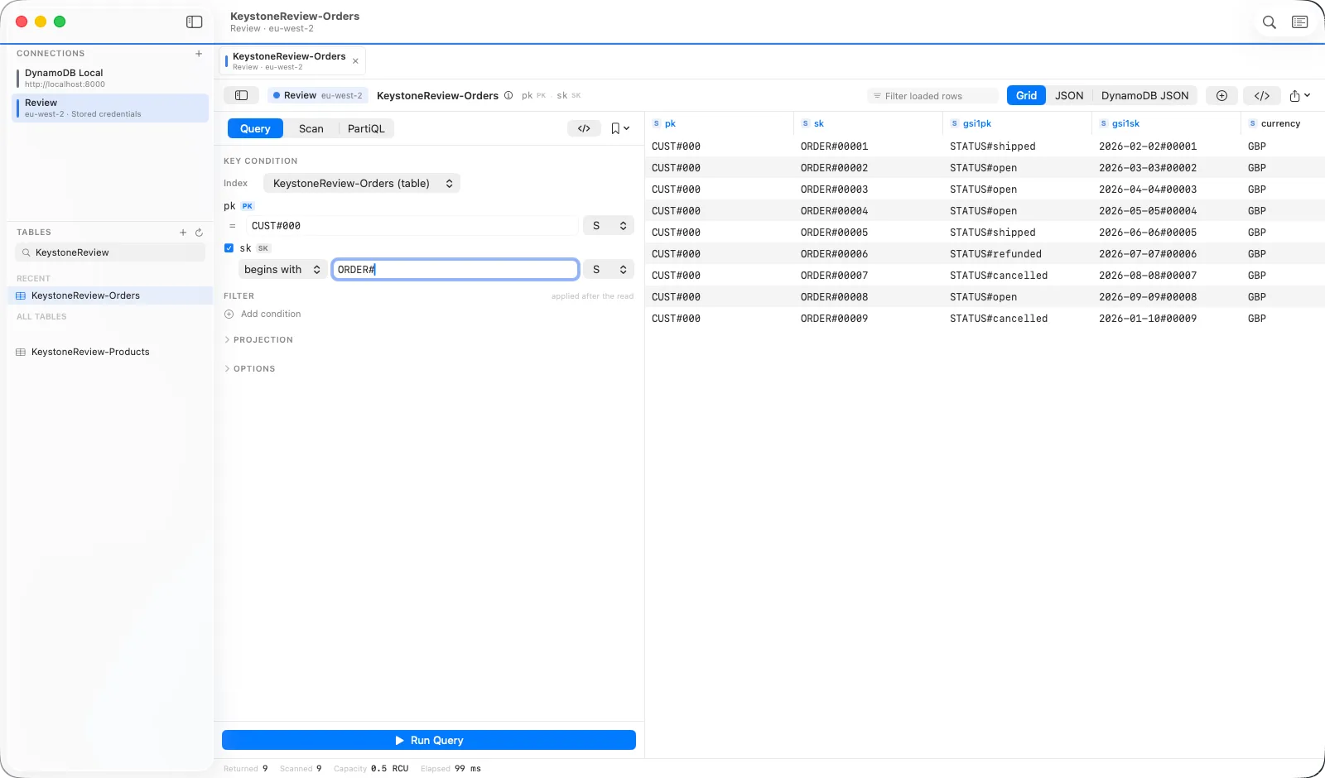Open code view in results toolbar

1262,95
